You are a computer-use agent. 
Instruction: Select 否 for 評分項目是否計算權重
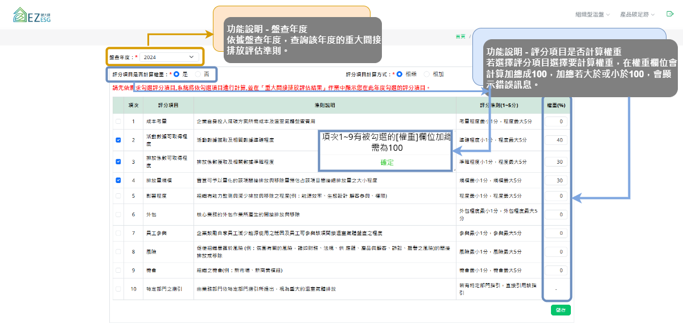(198, 74)
